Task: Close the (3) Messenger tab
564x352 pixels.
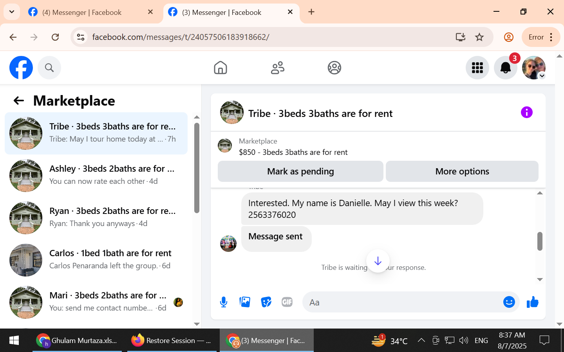Action: [290, 12]
